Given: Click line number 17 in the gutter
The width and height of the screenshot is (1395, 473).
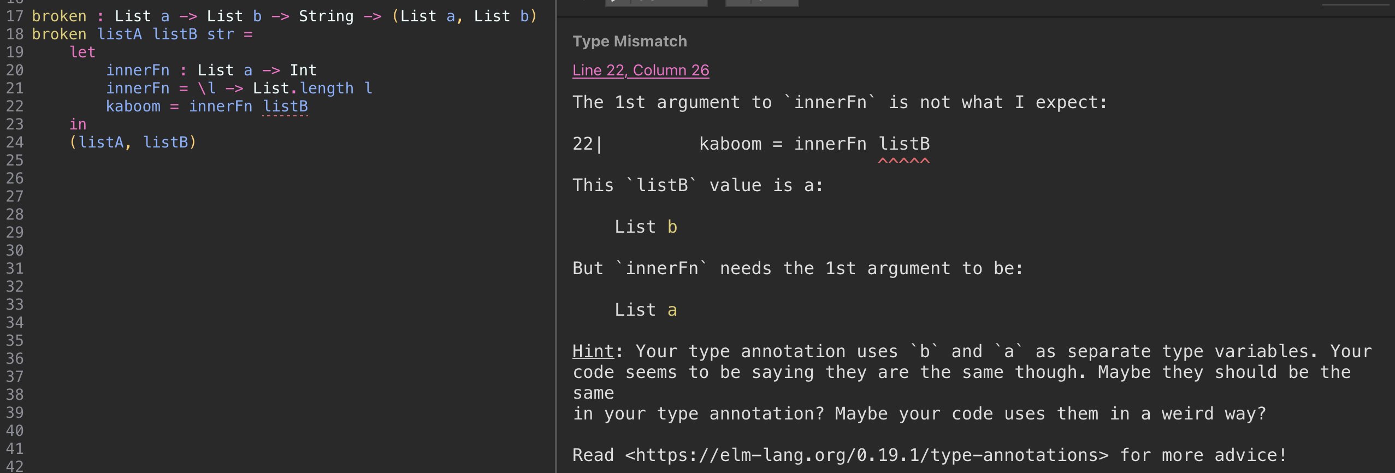Looking at the screenshot, I should pos(15,16).
